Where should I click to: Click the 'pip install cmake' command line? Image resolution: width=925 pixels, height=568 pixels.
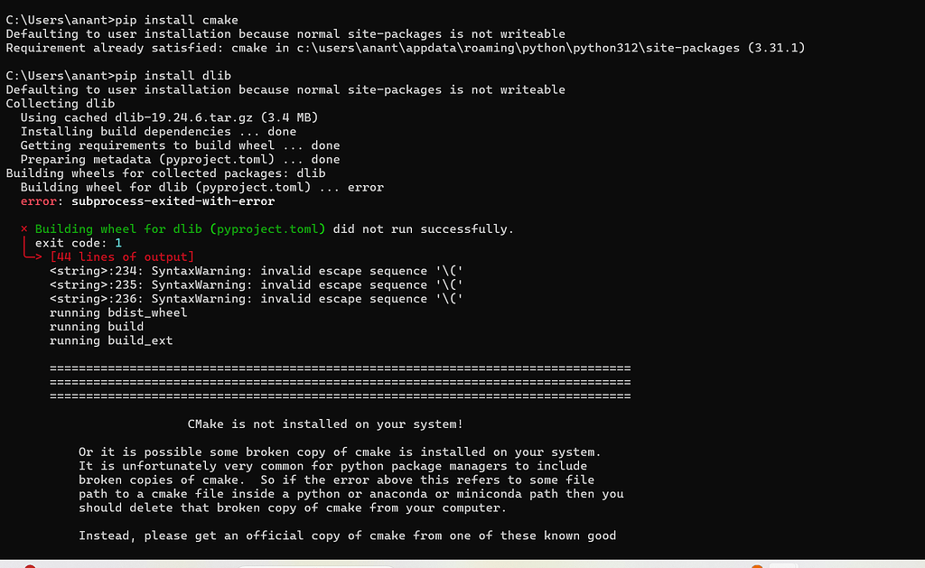(122, 20)
